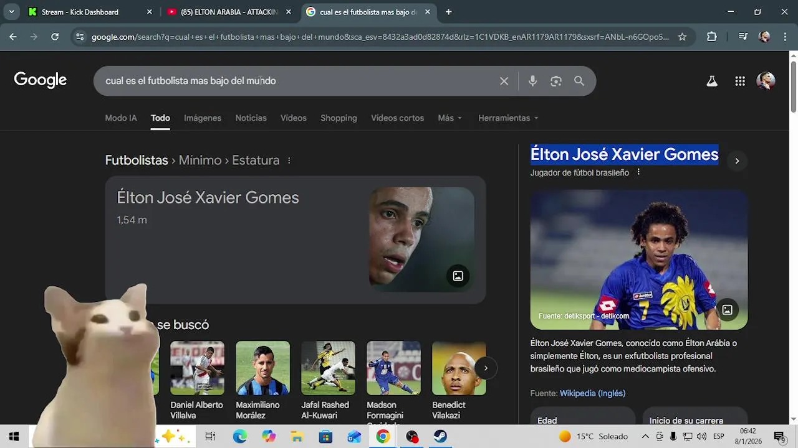Open Chrome profile avatar in toolbar

pyautogui.click(x=764, y=37)
